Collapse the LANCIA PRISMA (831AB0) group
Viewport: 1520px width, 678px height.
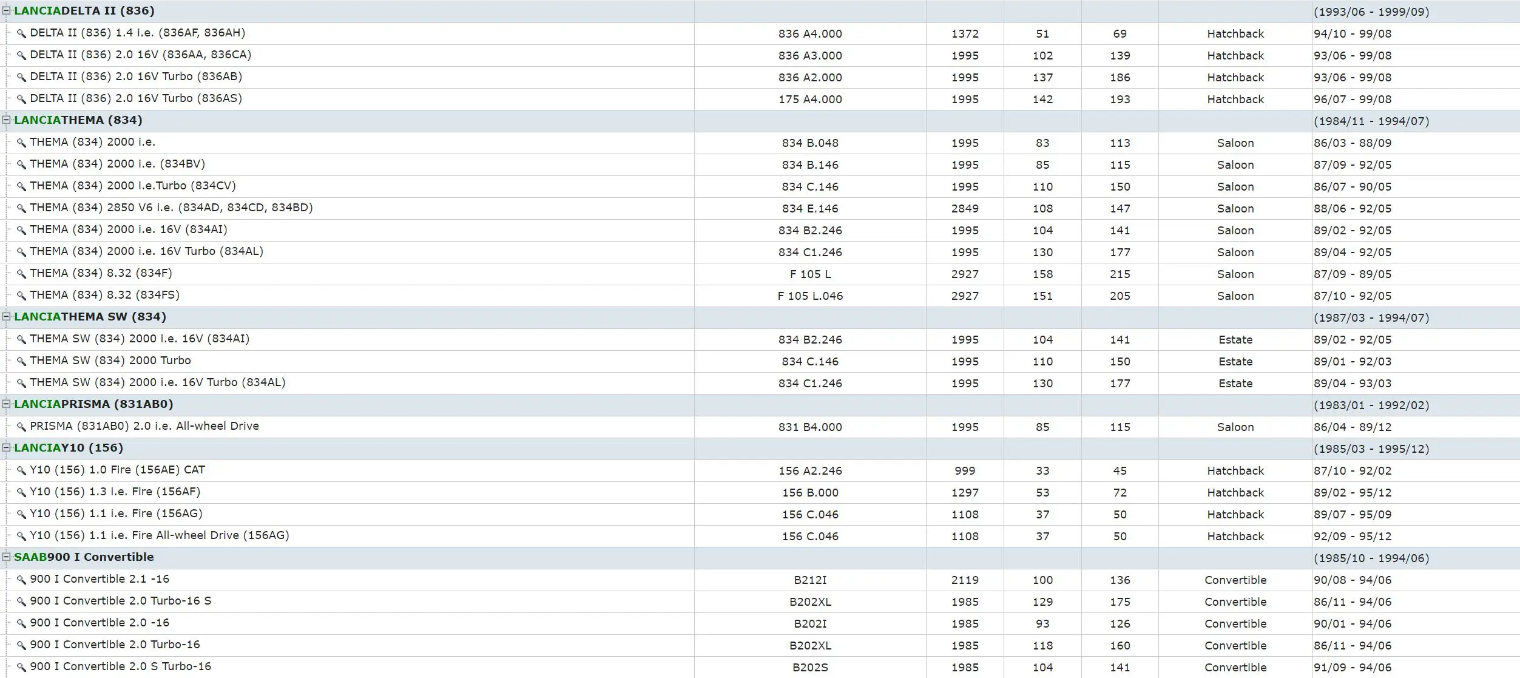(x=7, y=404)
